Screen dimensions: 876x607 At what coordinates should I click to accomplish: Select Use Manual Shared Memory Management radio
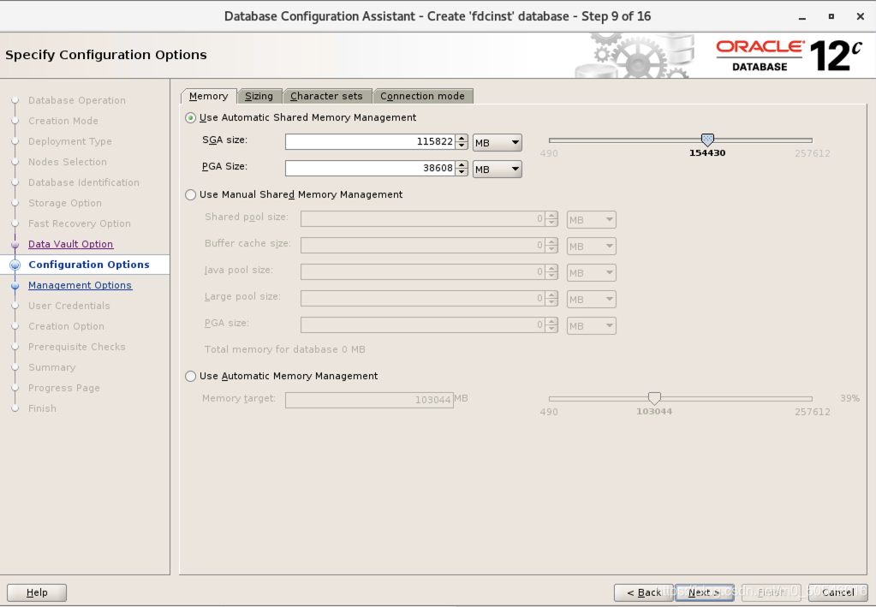pyautogui.click(x=190, y=195)
